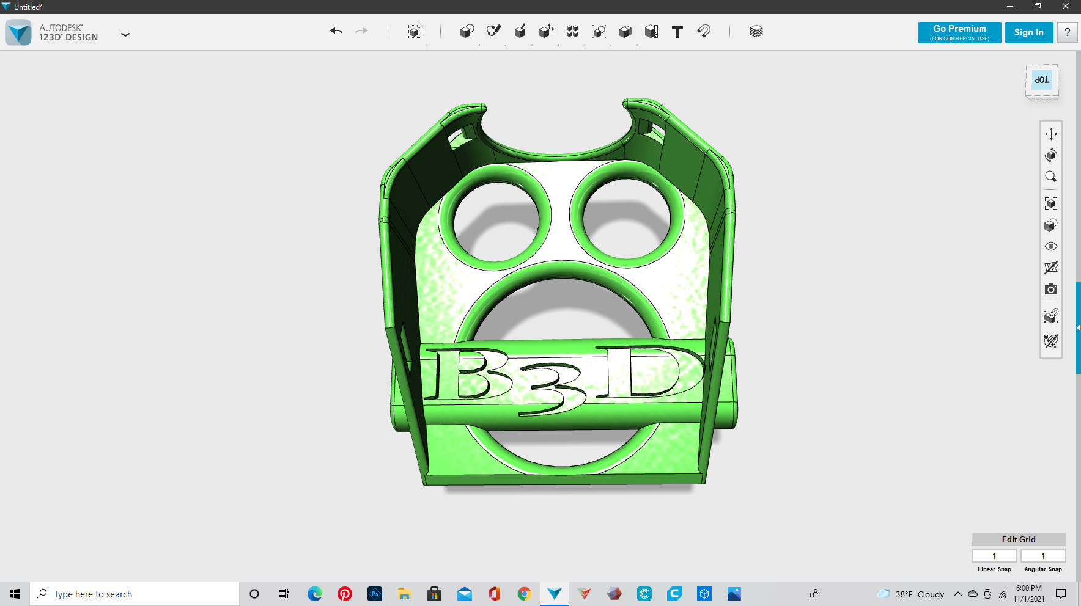The height and width of the screenshot is (606, 1081).
Task: Click the Sign In button
Action: click(x=1029, y=32)
